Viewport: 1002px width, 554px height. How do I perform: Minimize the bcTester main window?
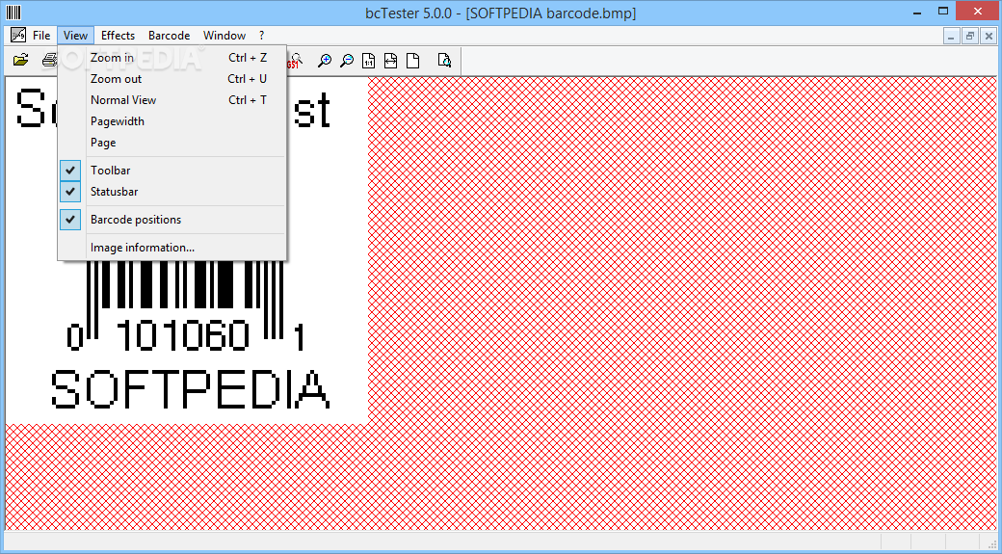918,12
